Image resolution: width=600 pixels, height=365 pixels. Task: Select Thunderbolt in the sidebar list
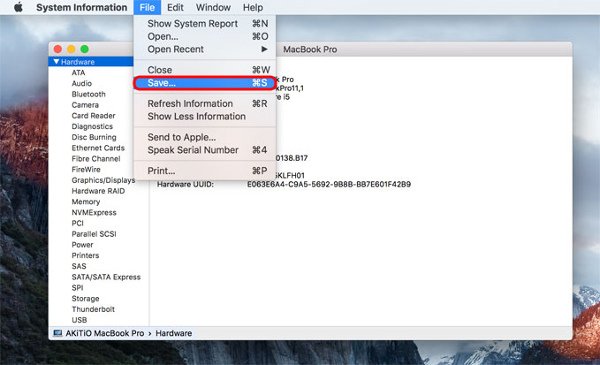(93, 309)
